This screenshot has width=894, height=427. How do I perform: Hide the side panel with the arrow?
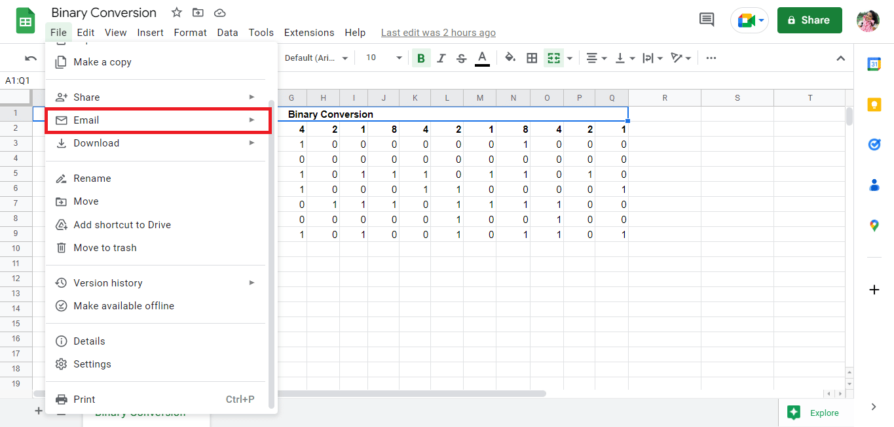[874, 407]
